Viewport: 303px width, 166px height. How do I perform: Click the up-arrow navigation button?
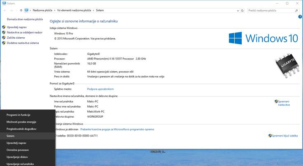click(x=21, y=10)
